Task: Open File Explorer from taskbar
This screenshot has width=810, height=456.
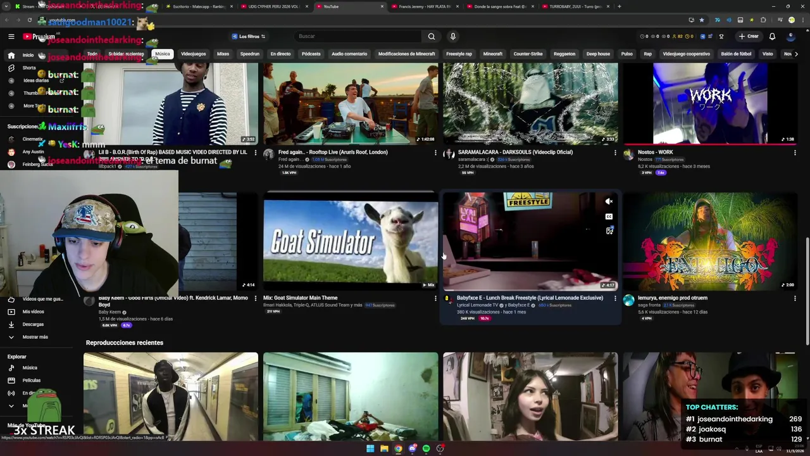Action: point(384,449)
